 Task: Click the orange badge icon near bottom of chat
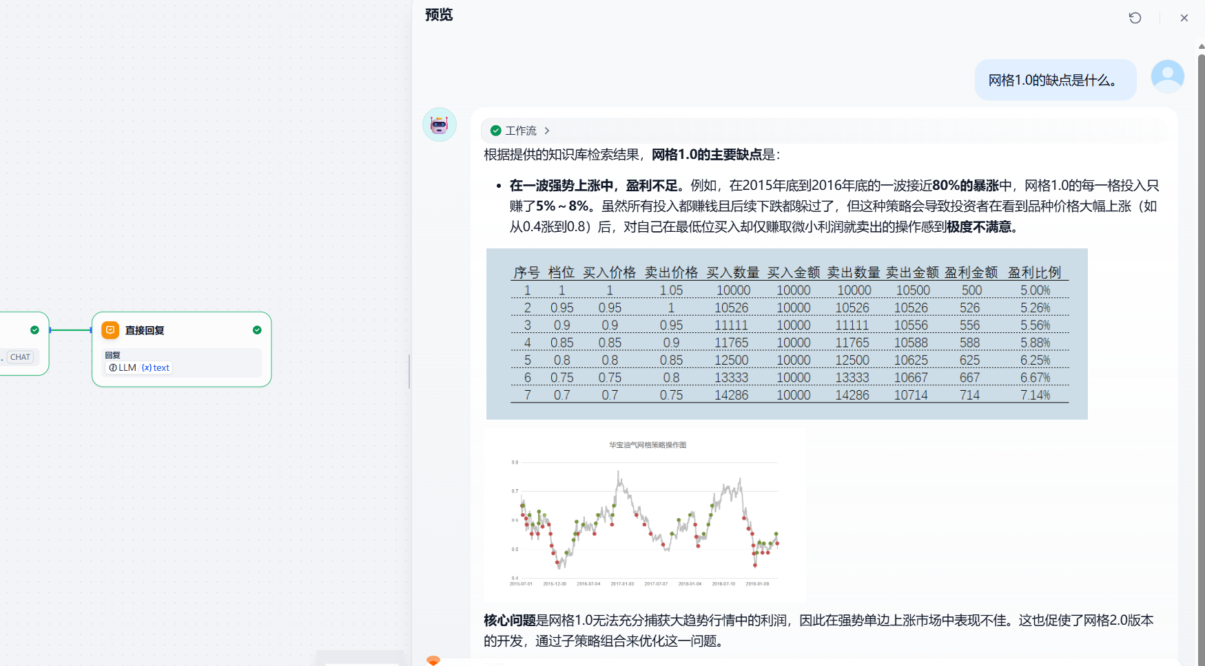(x=433, y=660)
